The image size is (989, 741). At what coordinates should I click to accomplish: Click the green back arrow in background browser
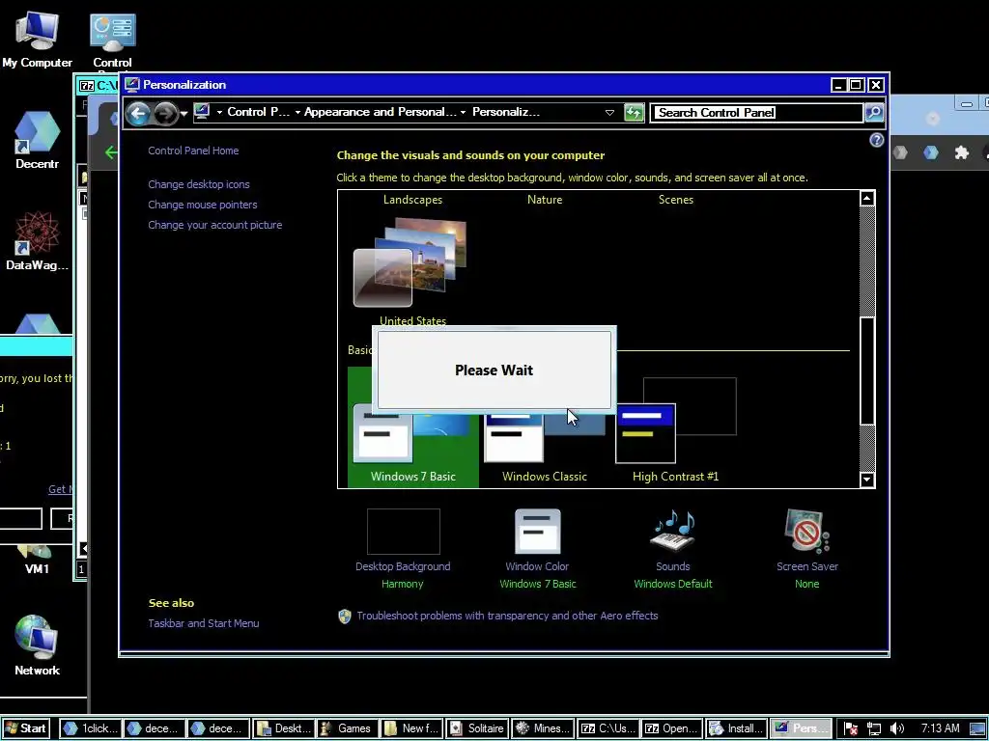(x=111, y=152)
